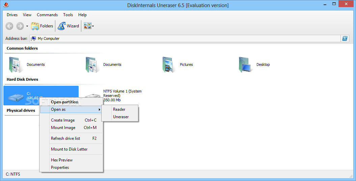Click the Common folders section header

click(x=22, y=48)
